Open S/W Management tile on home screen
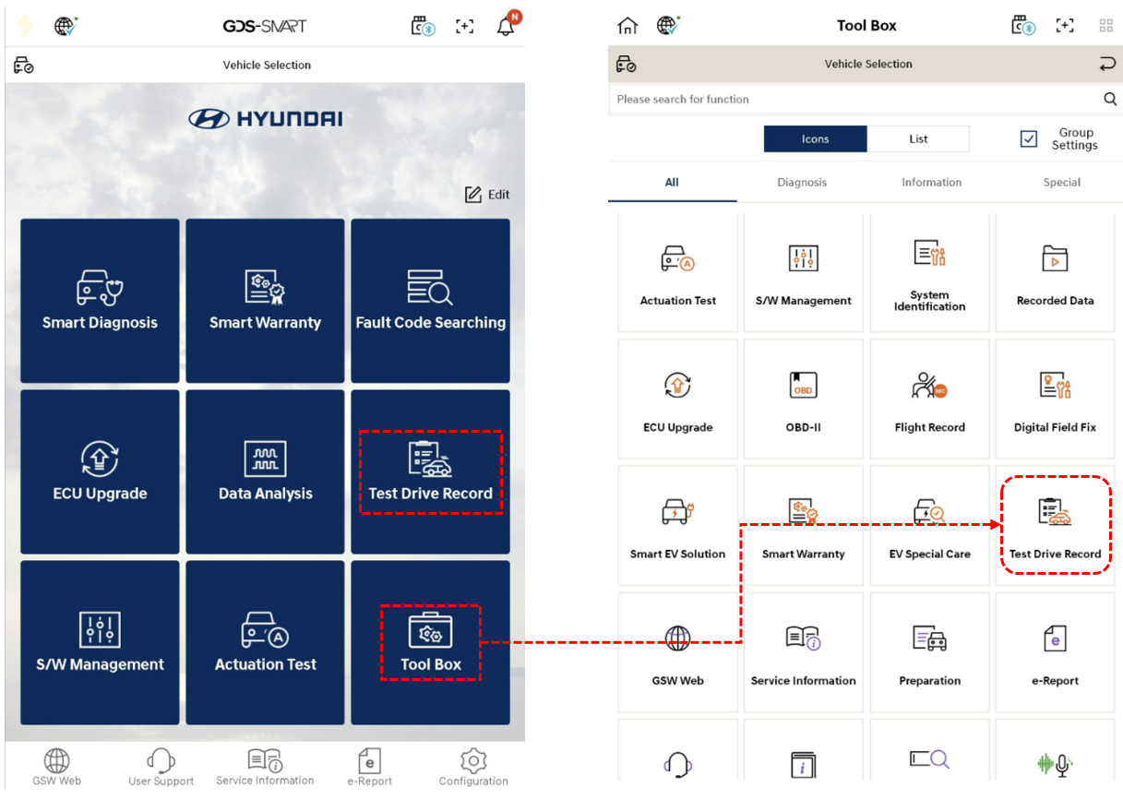The height and width of the screenshot is (799, 1123). (100, 642)
